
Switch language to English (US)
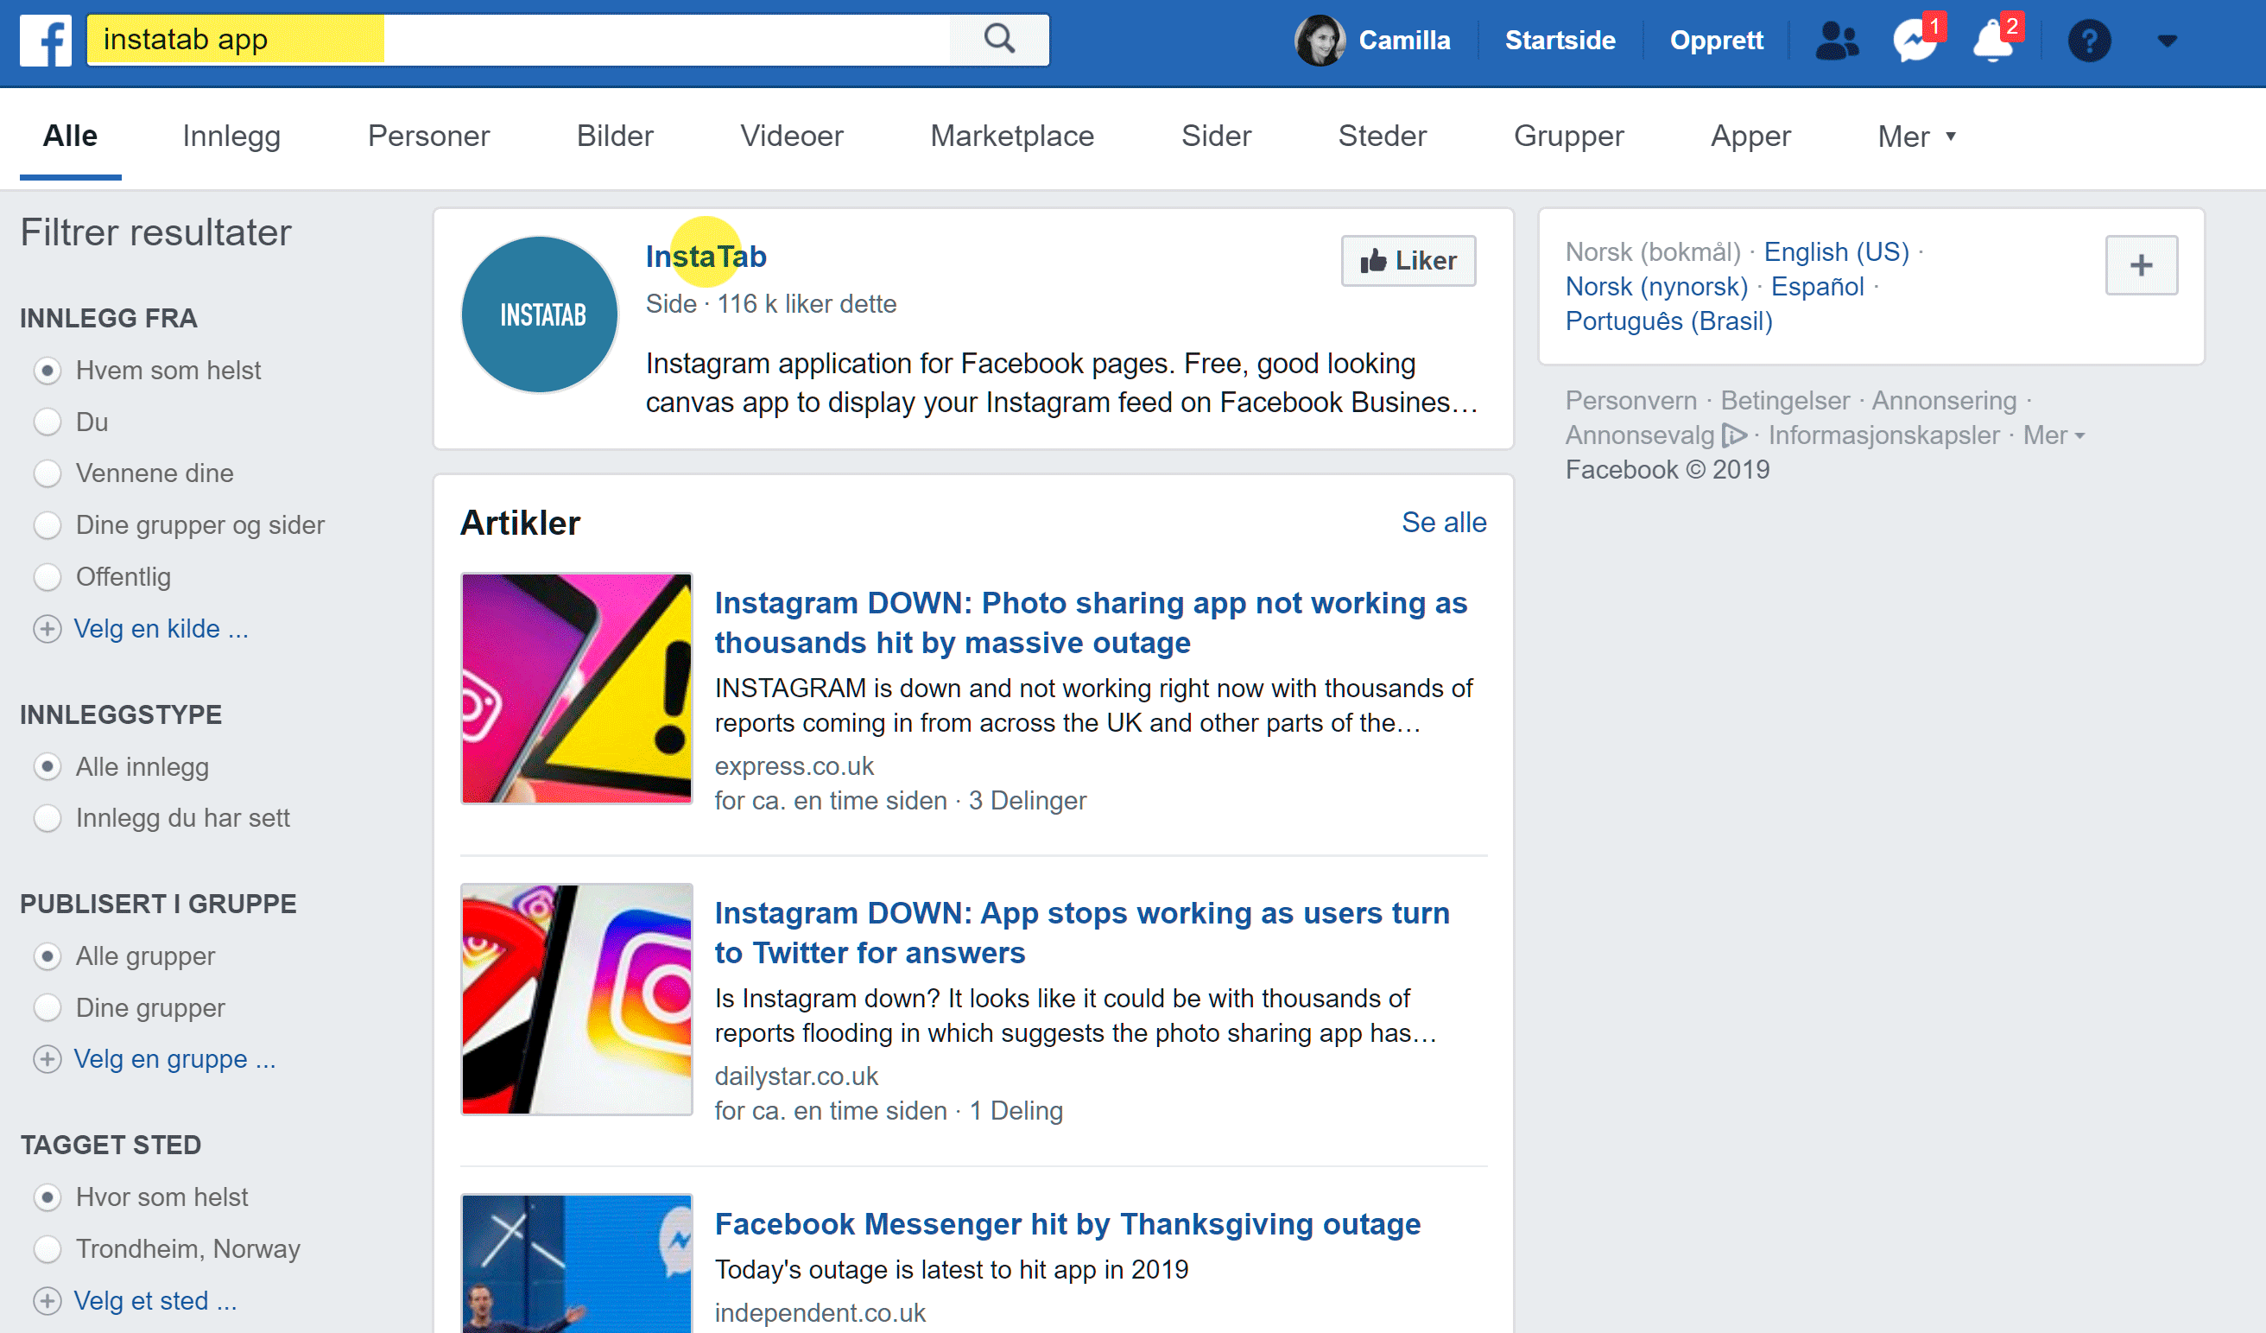tap(1835, 252)
